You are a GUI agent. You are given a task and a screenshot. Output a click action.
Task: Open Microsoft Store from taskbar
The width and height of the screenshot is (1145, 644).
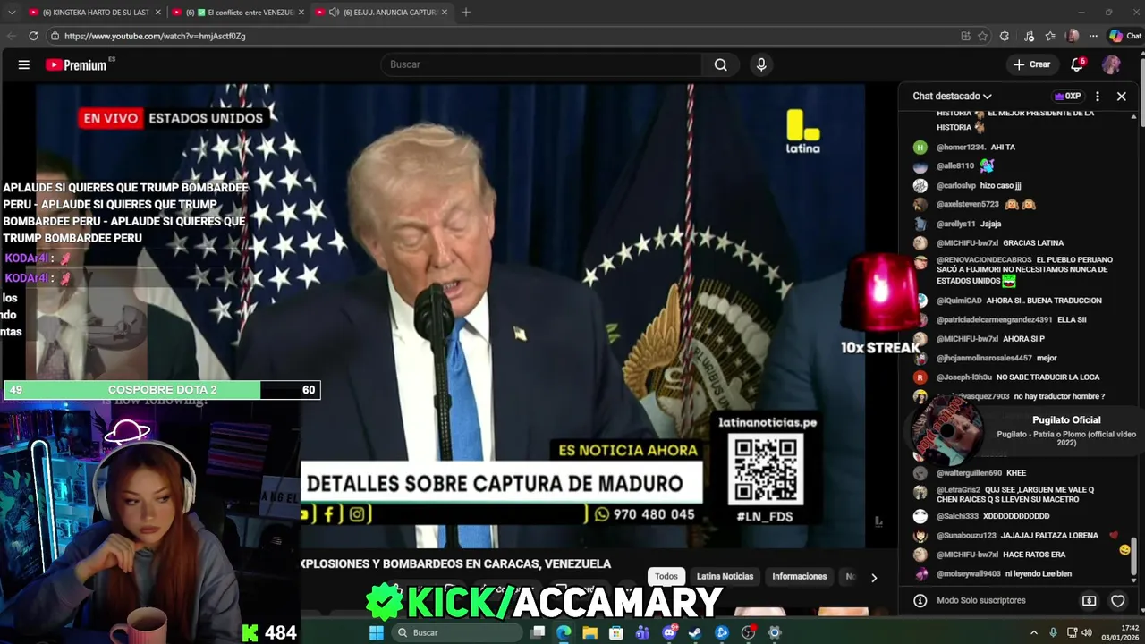[616, 632]
